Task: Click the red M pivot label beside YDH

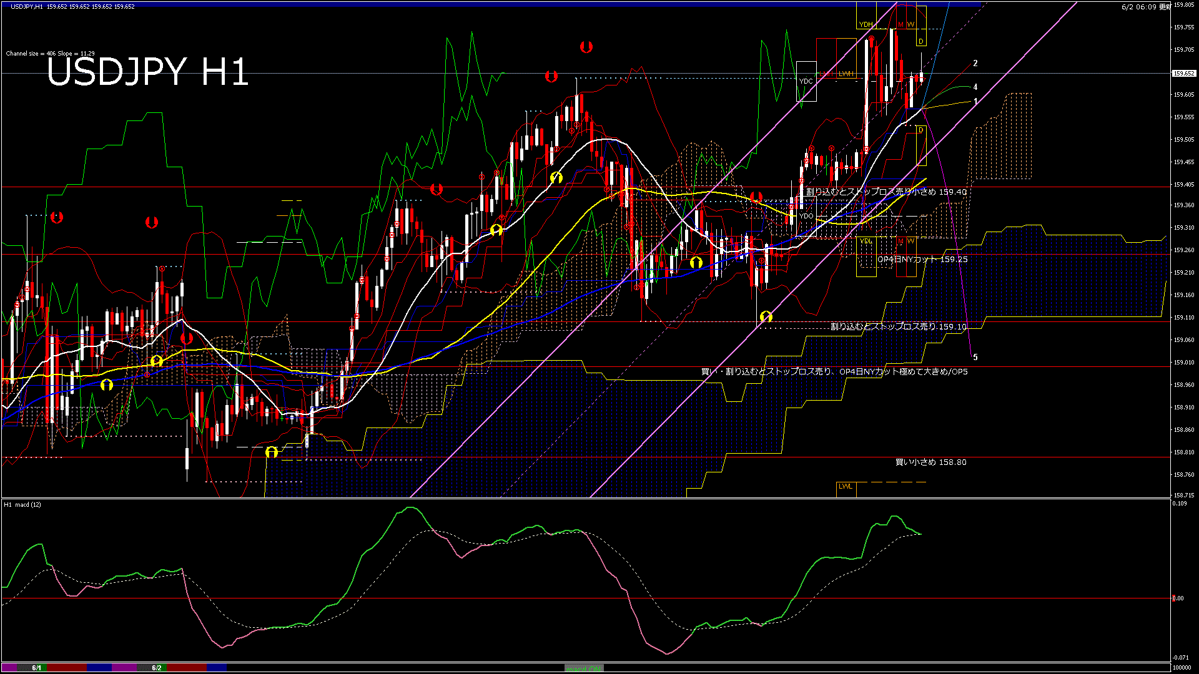Action: (x=900, y=25)
